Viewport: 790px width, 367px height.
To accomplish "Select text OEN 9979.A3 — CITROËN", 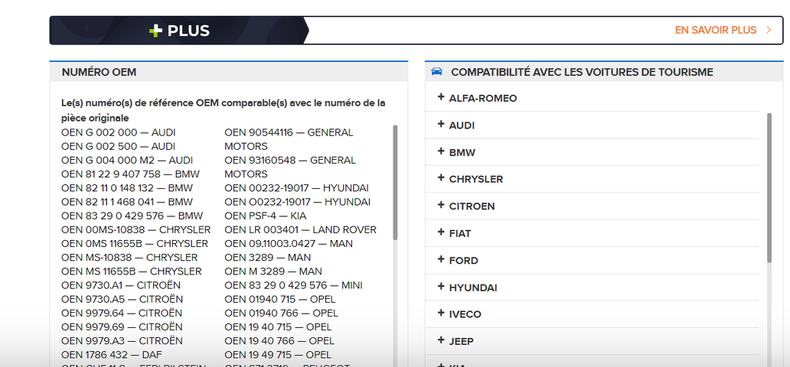I will pos(122,341).
